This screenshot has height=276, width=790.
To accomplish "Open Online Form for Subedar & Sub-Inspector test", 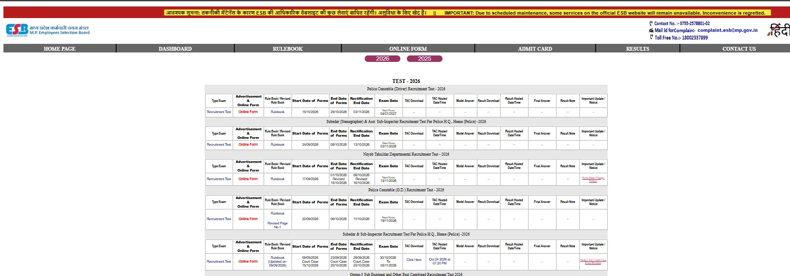I will click(248, 261).
